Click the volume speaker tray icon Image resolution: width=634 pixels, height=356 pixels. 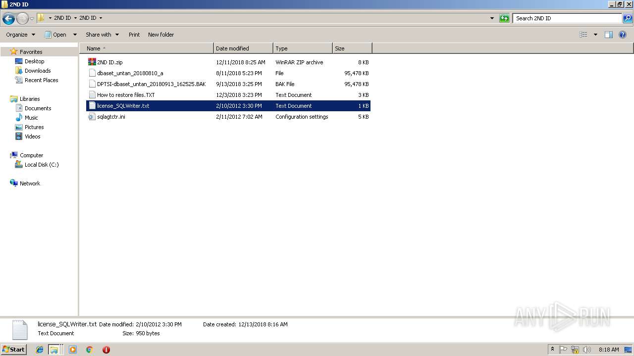point(587,350)
